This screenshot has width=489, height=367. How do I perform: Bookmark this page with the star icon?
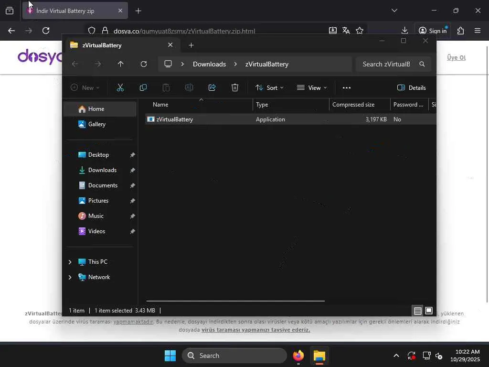coord(360,31)
